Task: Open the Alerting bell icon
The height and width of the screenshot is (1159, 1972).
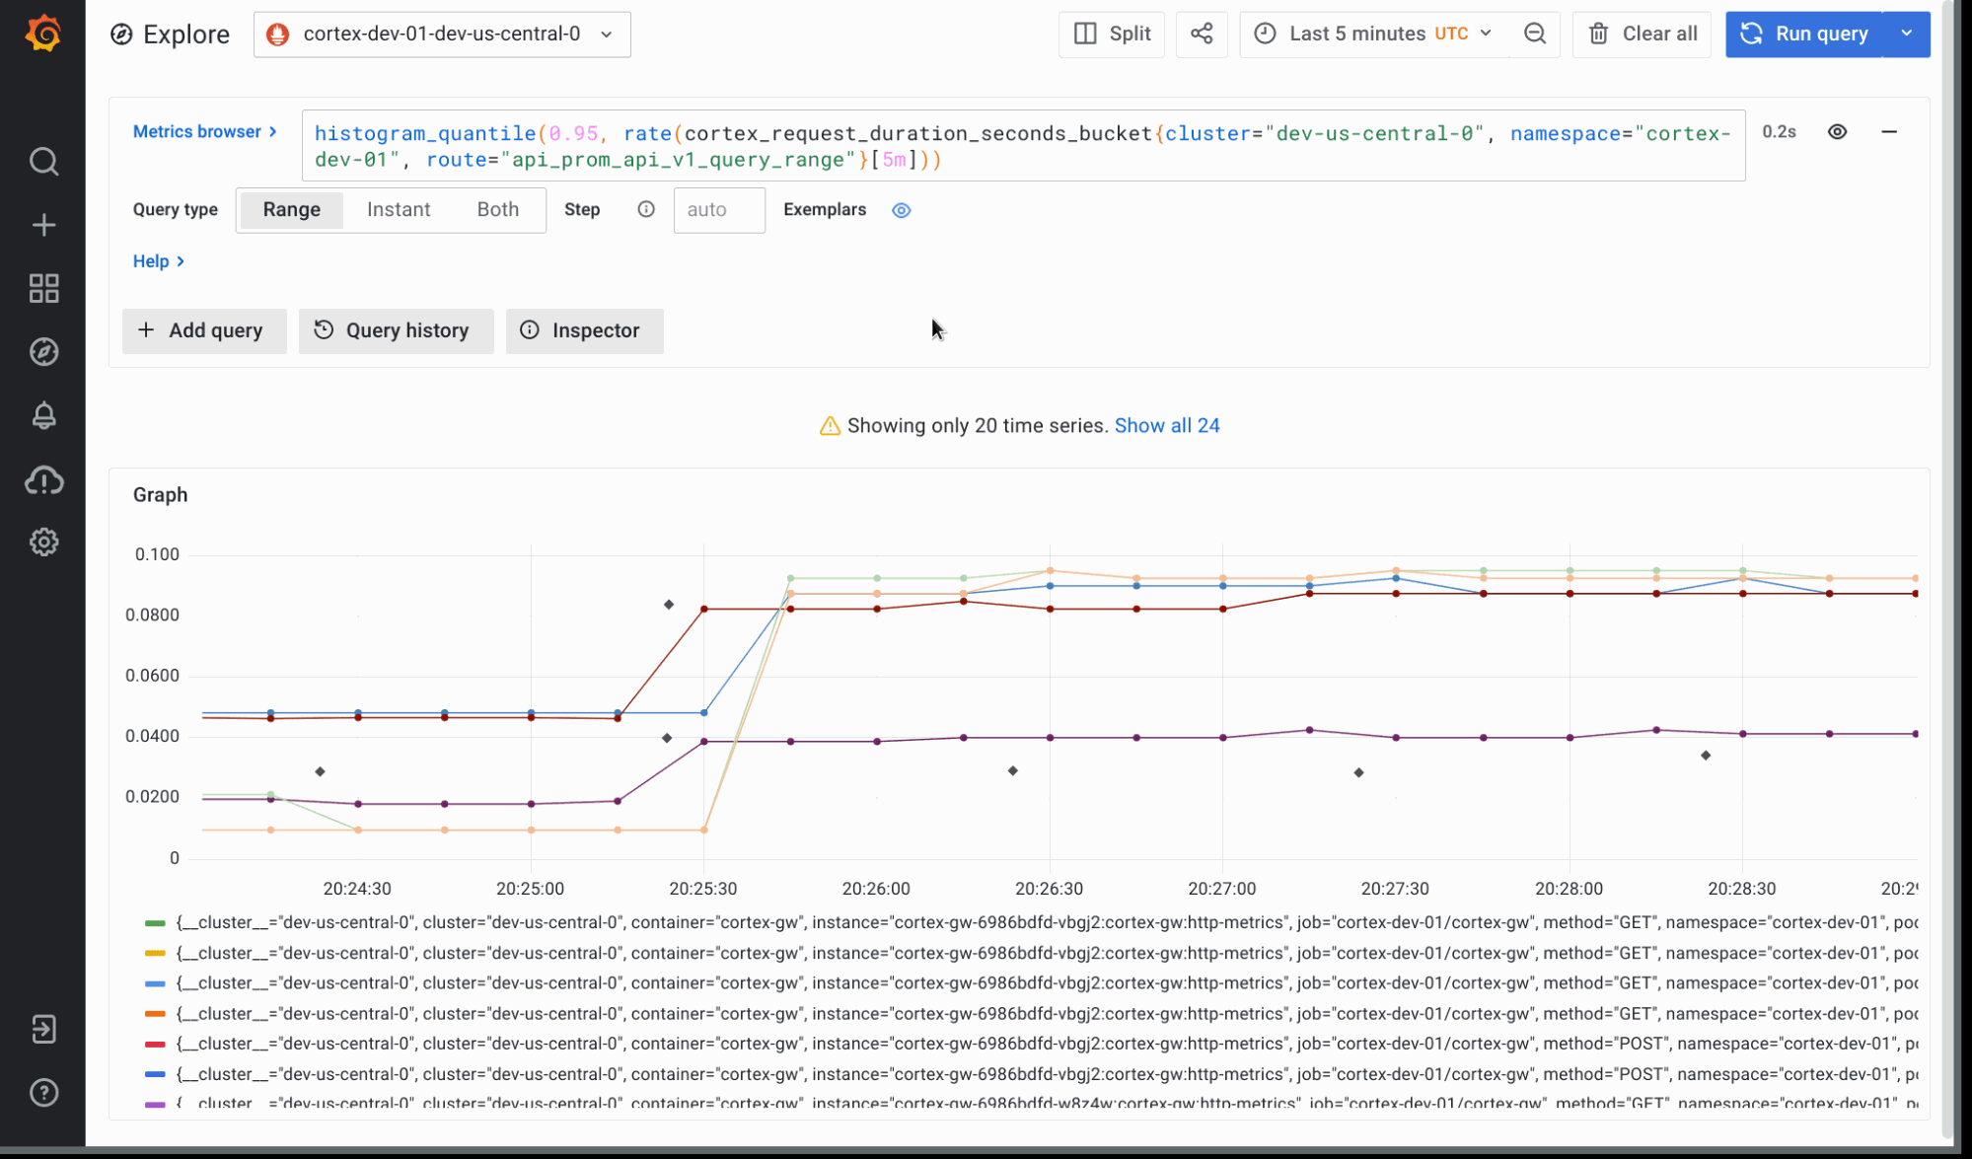Action: tap(43, 415)
